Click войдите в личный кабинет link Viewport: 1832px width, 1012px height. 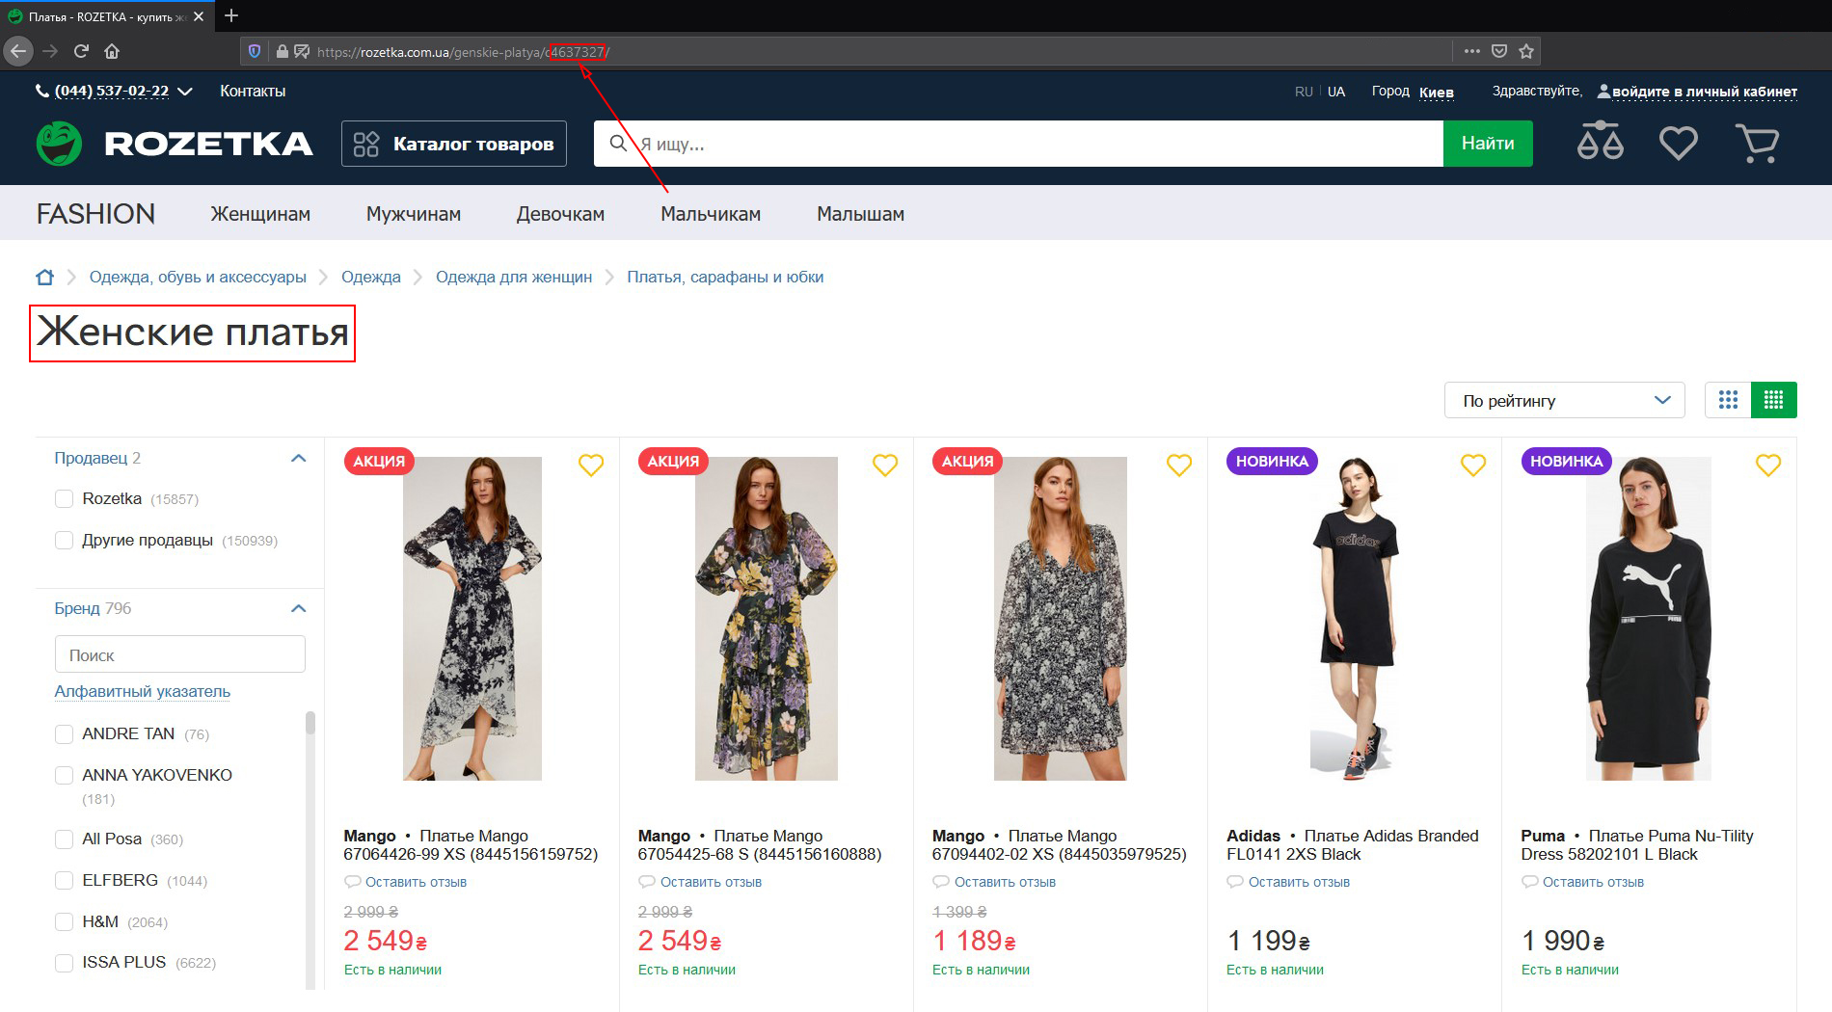click(1704, 93)
